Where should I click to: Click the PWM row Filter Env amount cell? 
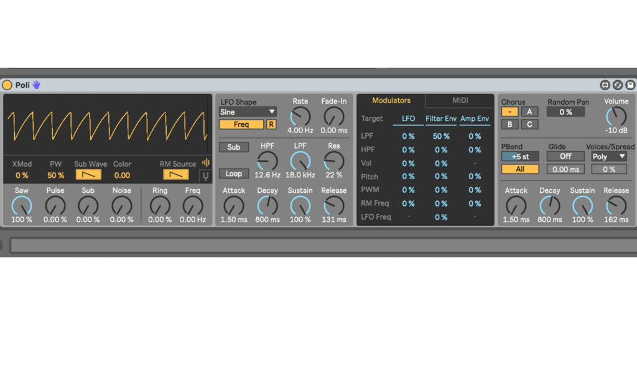441,190
